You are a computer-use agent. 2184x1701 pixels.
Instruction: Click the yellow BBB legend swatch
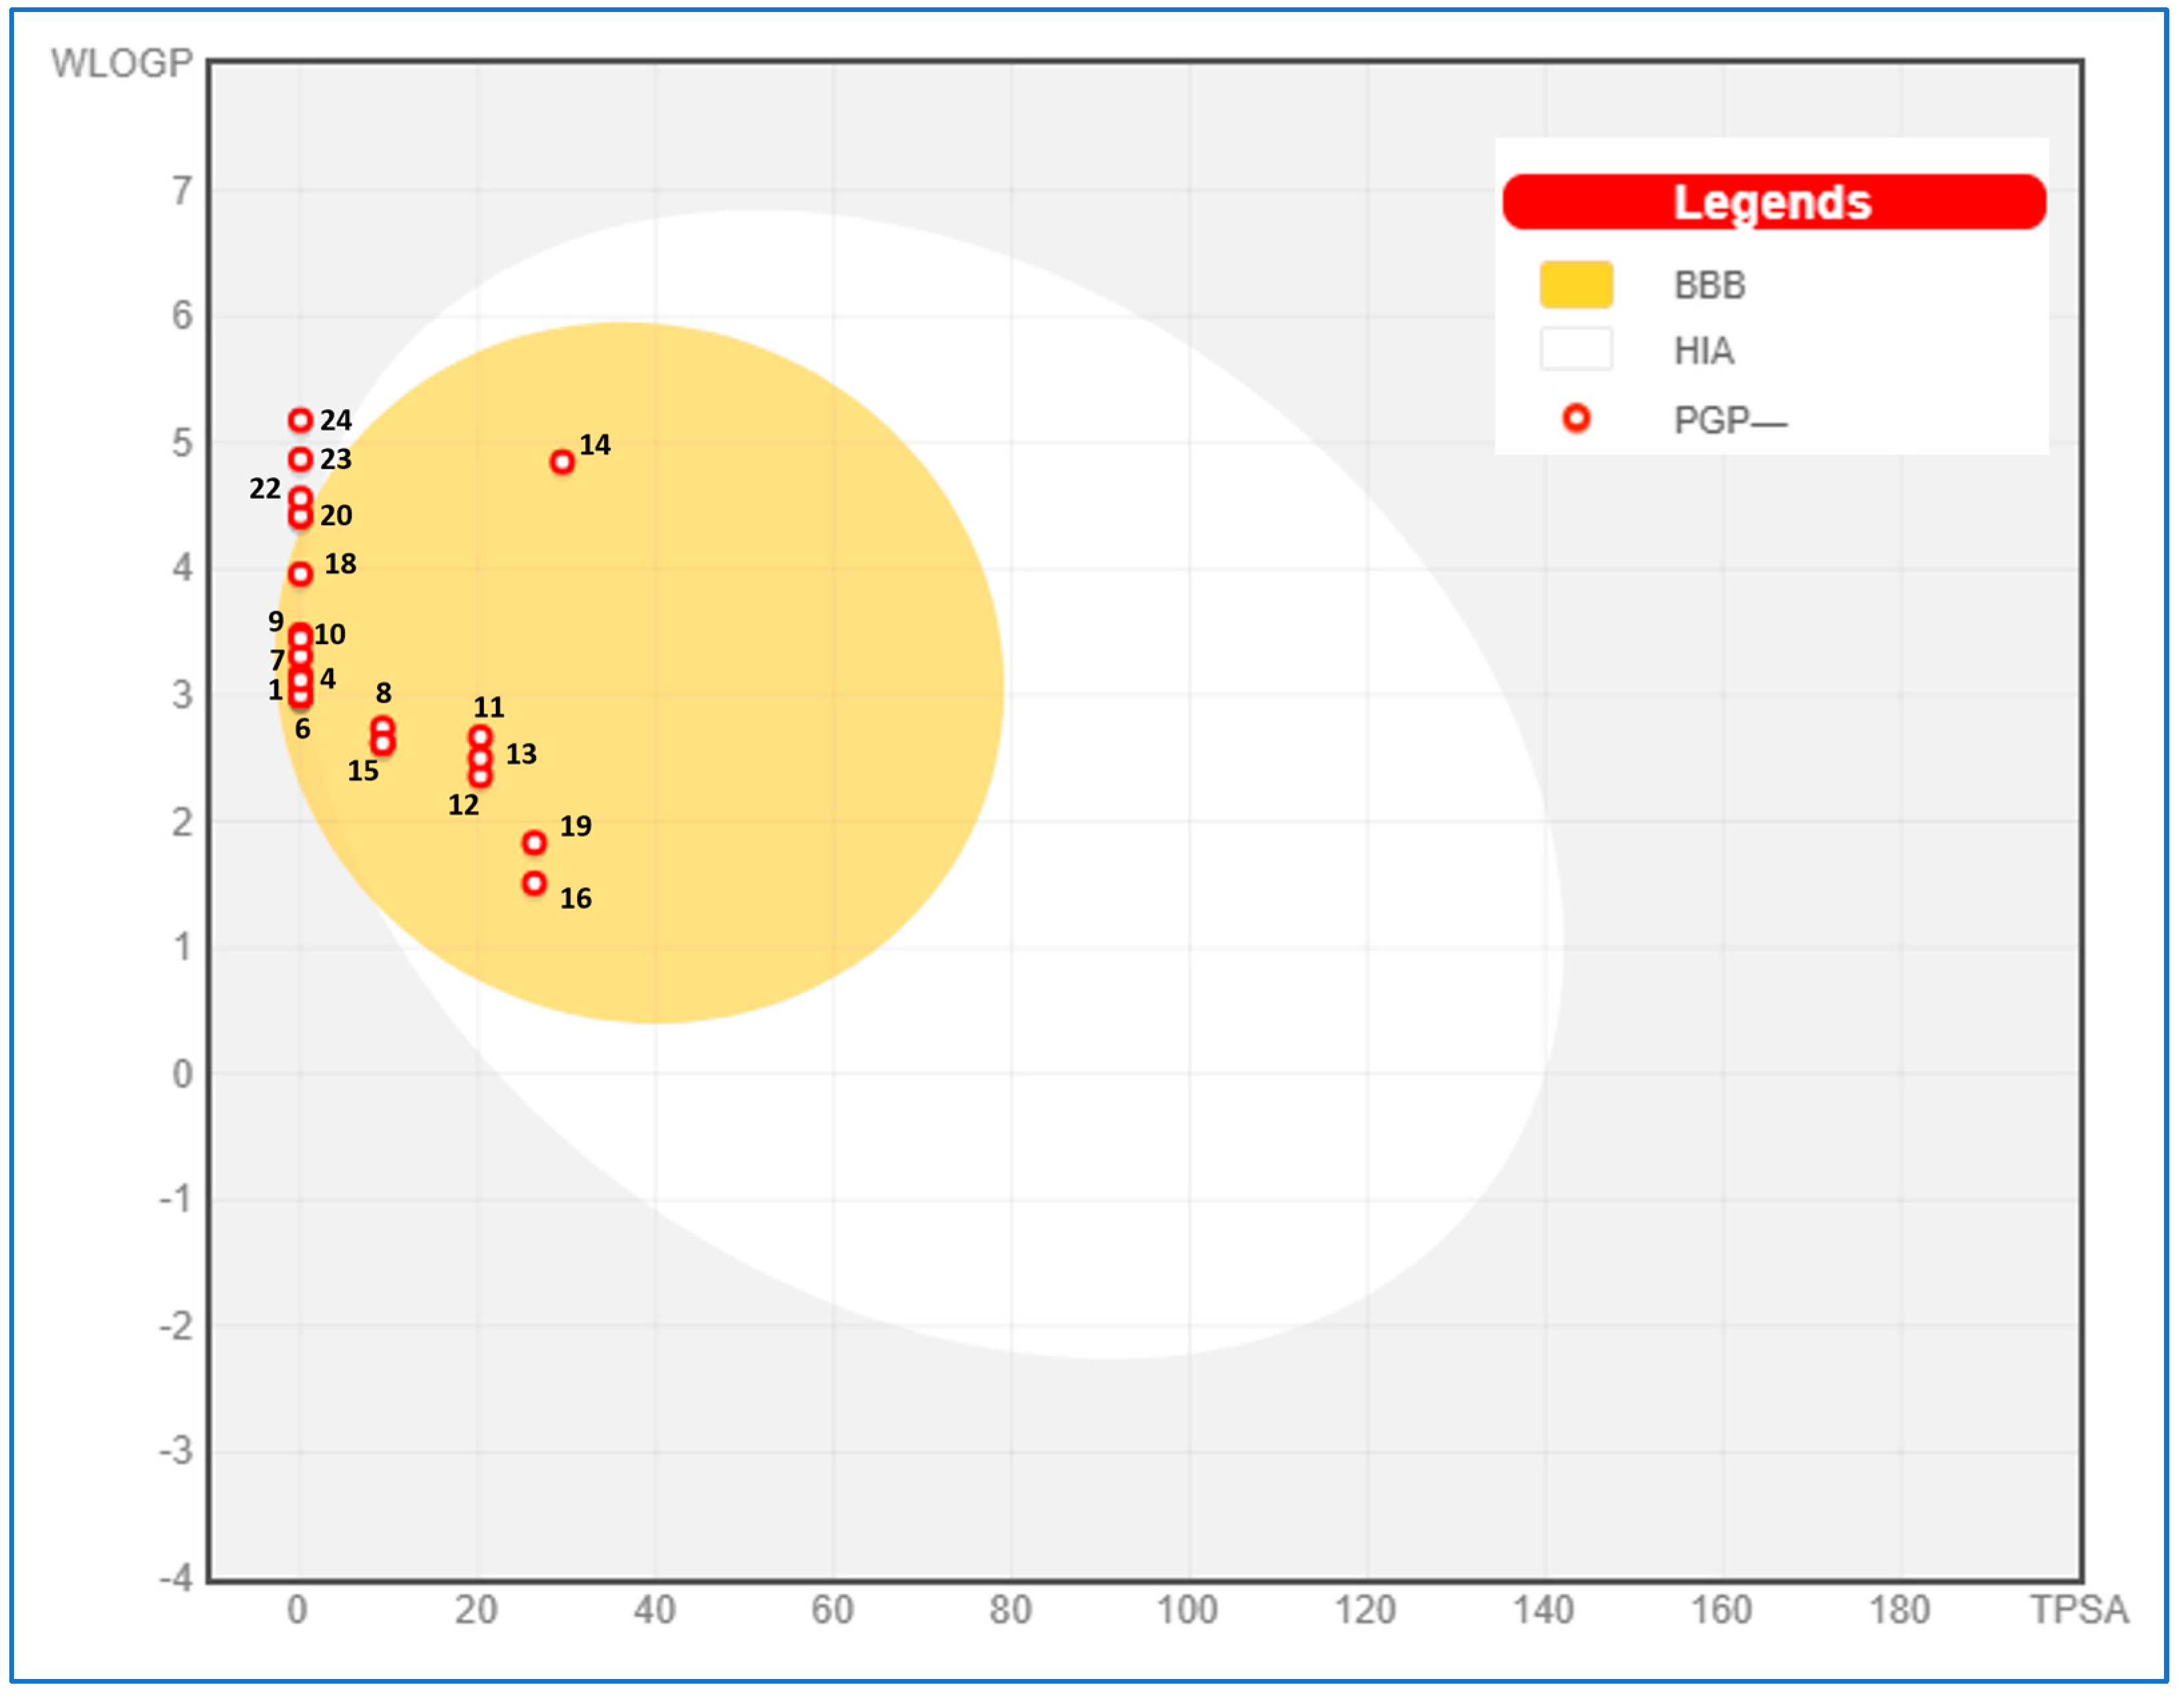tap(1576, 285)
